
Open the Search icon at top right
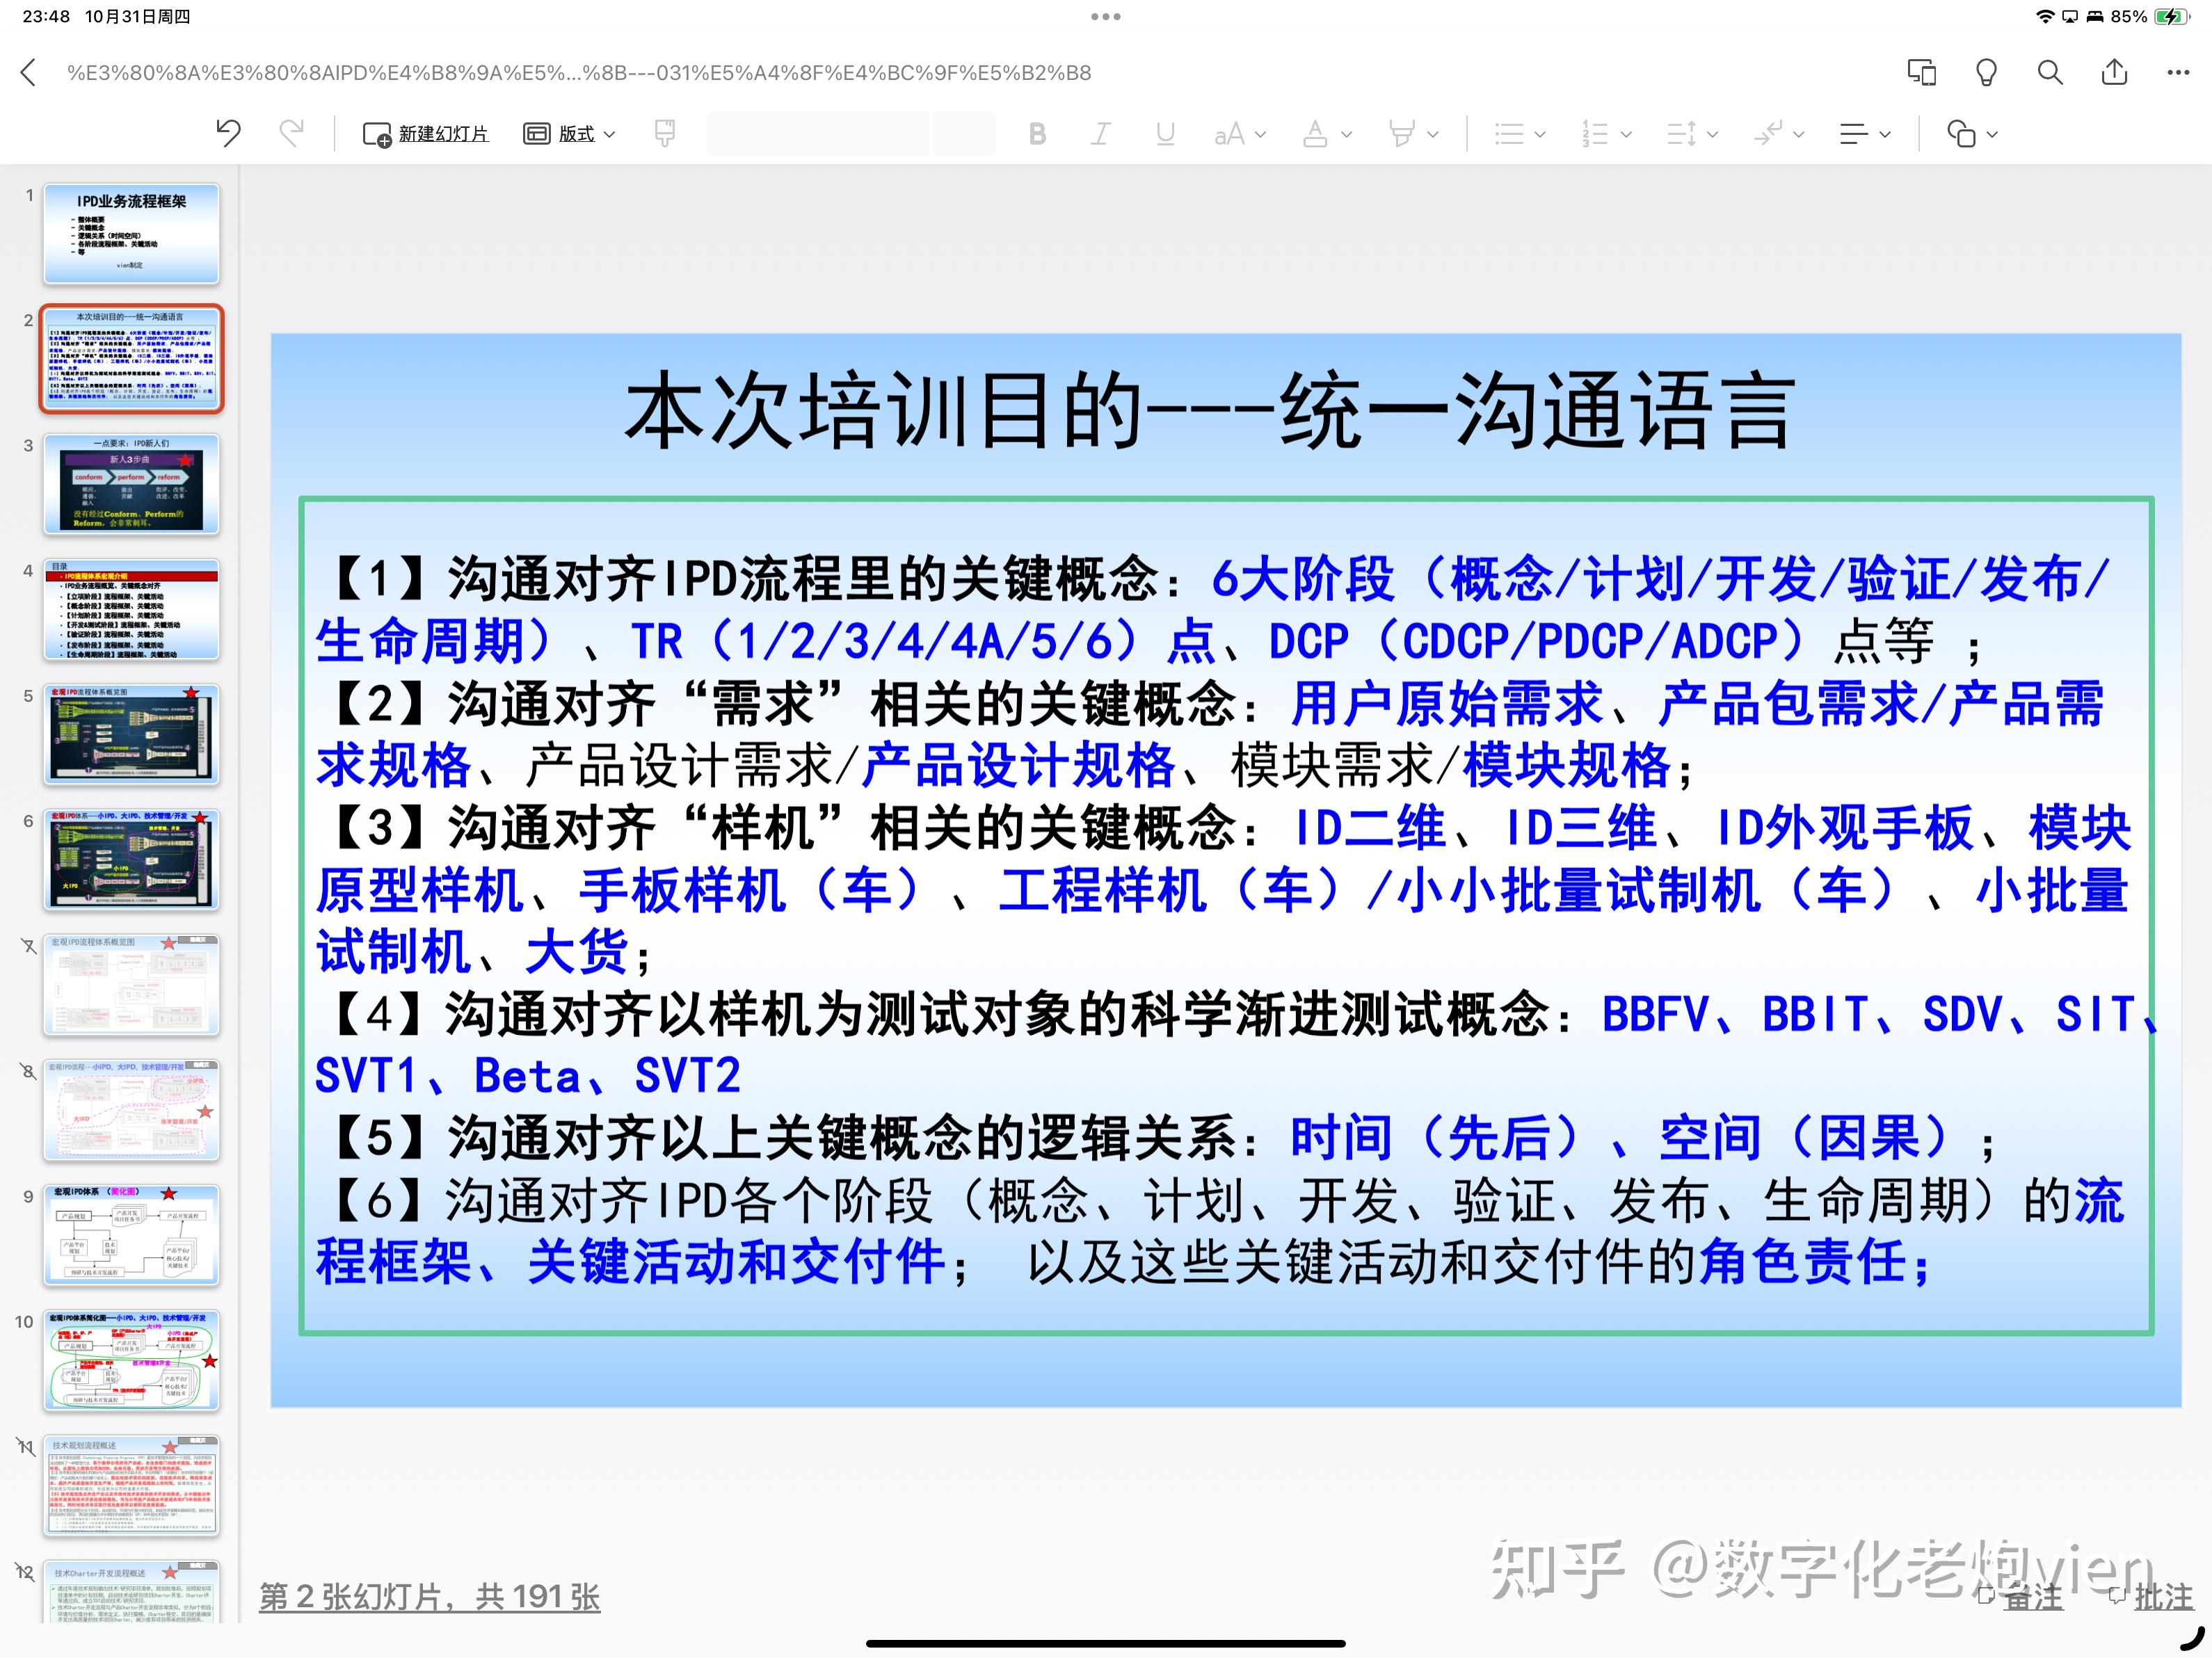(2049, 72)
